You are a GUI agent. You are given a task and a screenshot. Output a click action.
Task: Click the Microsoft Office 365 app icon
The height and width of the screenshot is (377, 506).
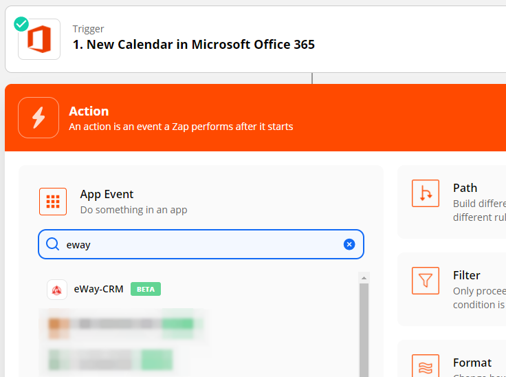[39, 39]
